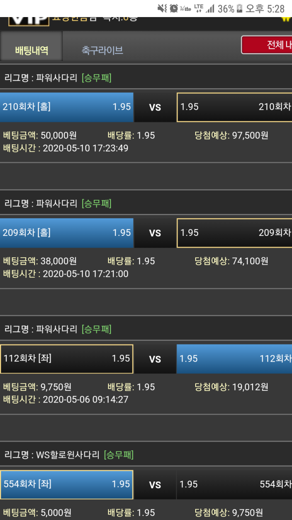Switch to the 축구라이브 tab

tap(102, 50)
